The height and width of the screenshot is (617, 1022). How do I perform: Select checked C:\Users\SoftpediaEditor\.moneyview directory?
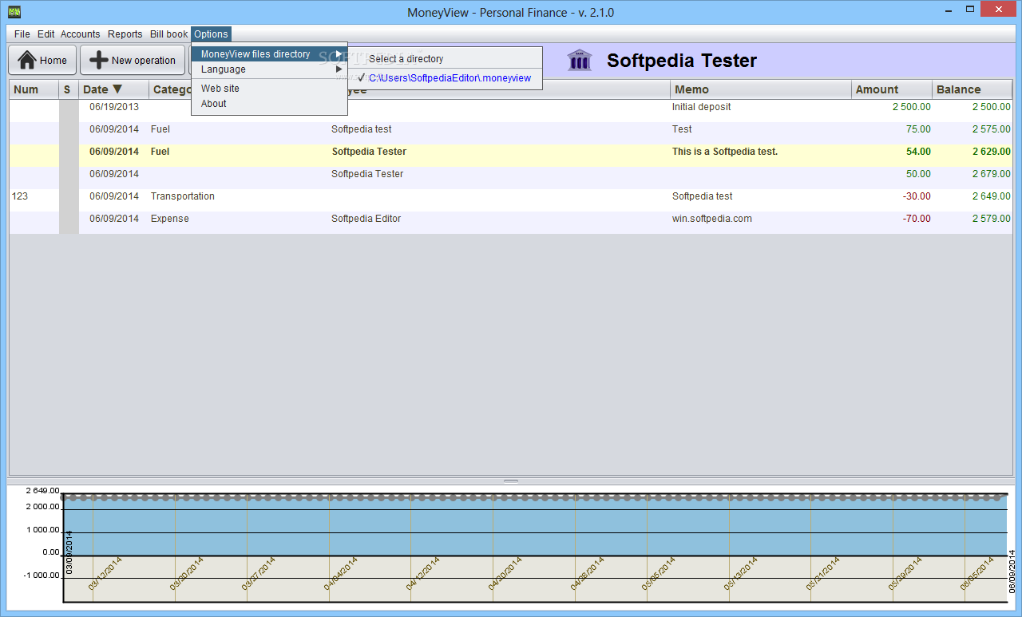coord(445,78)
